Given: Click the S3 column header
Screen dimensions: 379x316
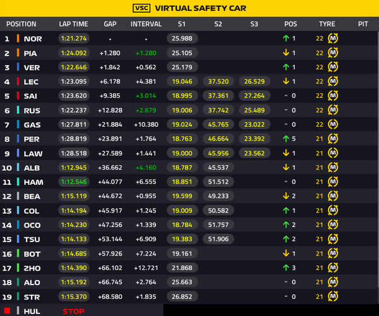Looking at the screenshot, I should [254, 24].
